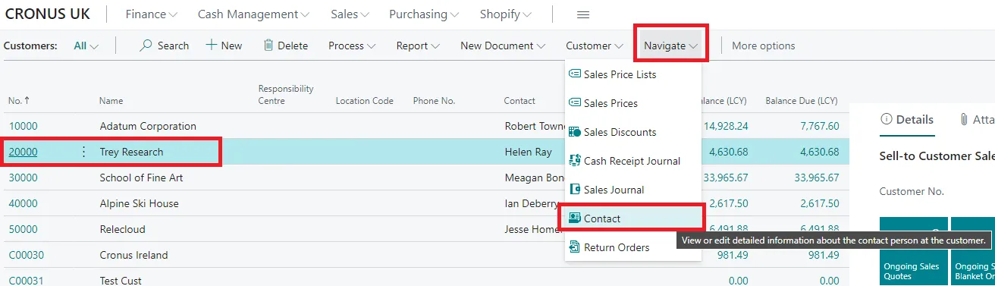
Task: Click More options
Action: 764,46
